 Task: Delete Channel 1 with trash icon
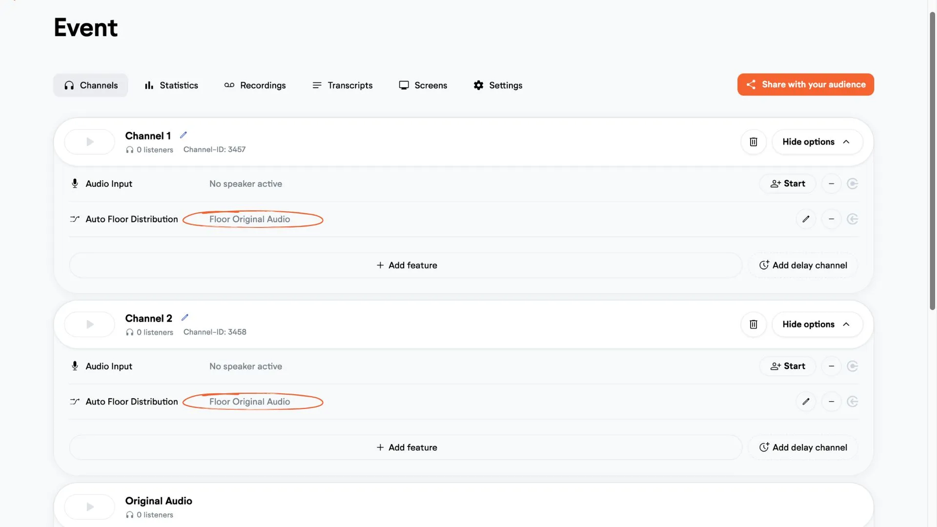(x=754, y=142)
